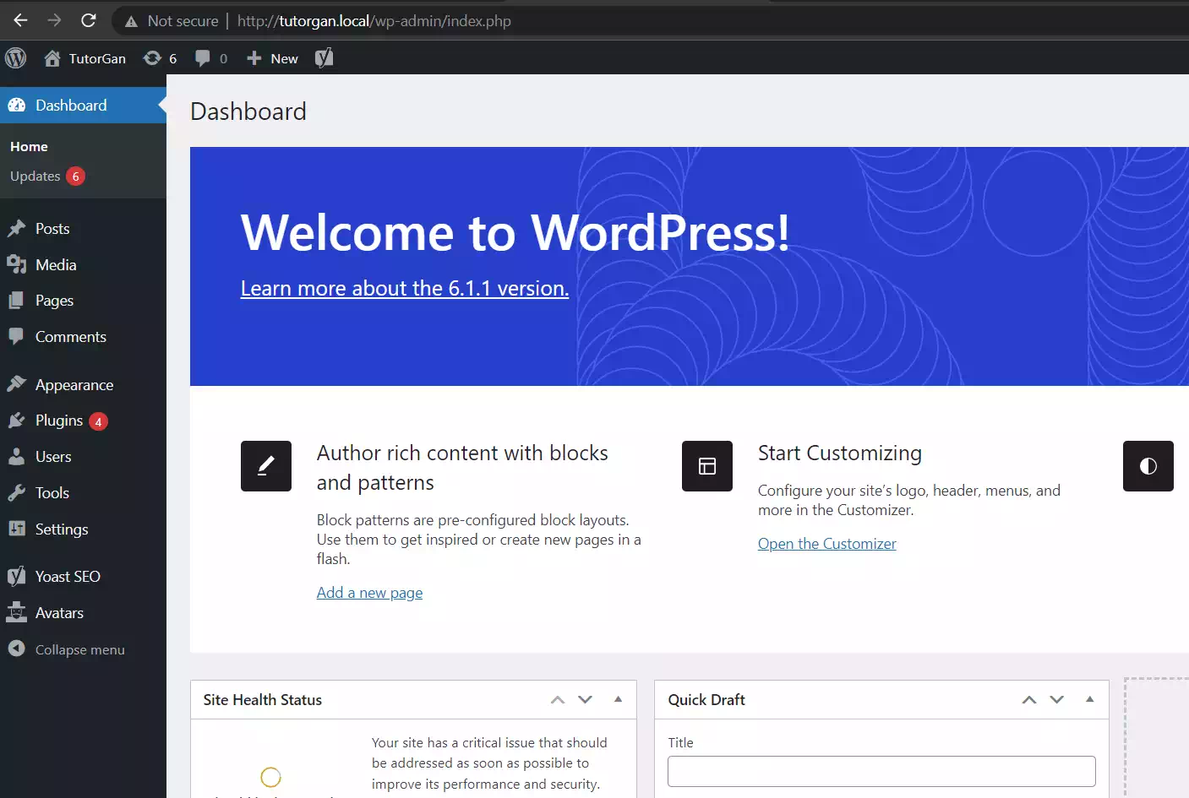Click the plus New icon in admin bar
This screenshot has height=798, width=1189.
click(x=254, y=58)
